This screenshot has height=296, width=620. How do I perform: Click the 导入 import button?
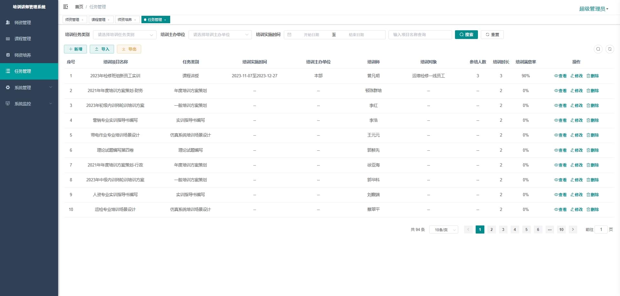coord(102,49)
